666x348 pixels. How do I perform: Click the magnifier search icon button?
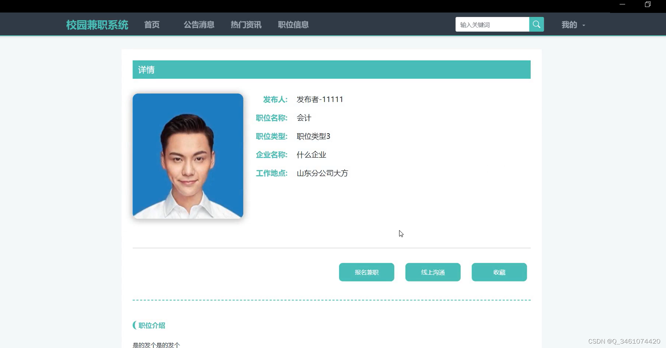click(x=536, y=25)
